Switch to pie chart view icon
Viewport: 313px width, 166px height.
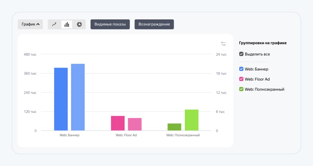[79, 24]
